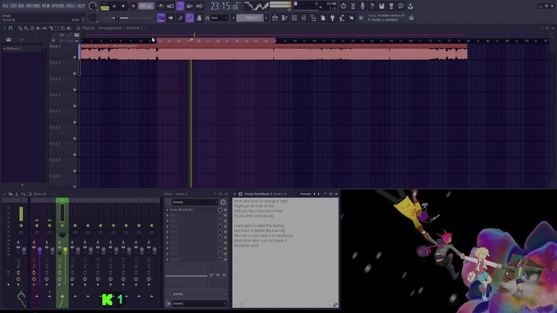Click the microphone recording icon
557x313 pixels.
click(x=362, y=6)
